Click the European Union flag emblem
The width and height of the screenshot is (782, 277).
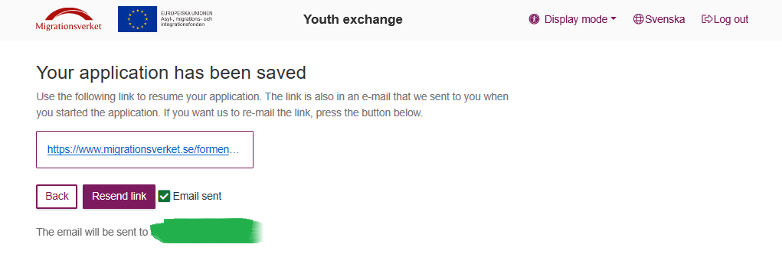coord(137,19)
